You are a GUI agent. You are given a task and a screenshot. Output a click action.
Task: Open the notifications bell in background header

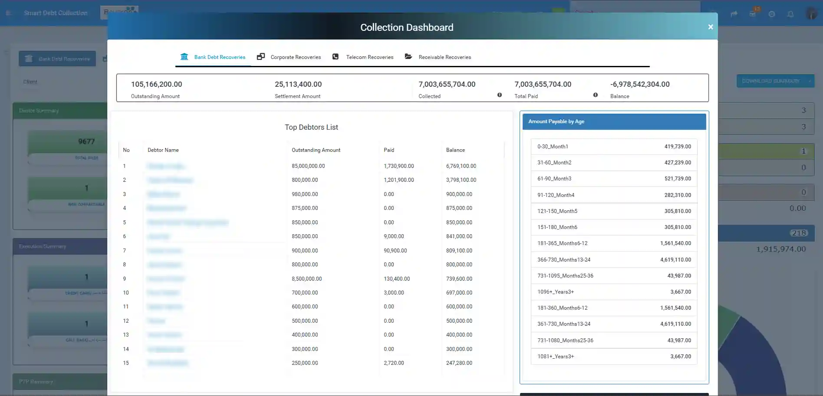[790, 14]
